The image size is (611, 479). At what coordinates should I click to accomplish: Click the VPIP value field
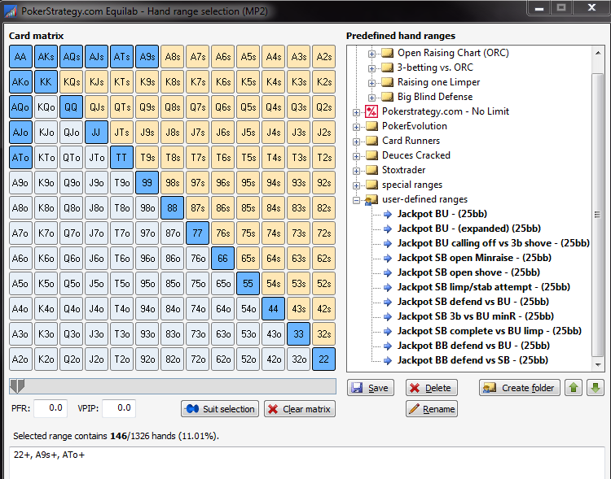[119, 408]
